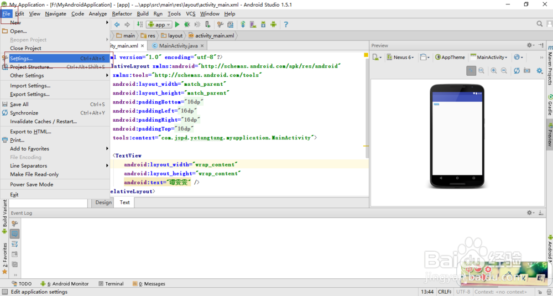
Task: Zoom in on the layout preview
Action: (494, 71)
